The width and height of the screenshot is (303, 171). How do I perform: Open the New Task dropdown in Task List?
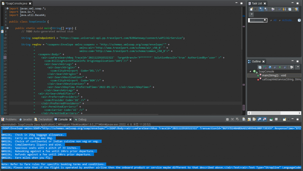pyautogui.click(x=255, y=9)
